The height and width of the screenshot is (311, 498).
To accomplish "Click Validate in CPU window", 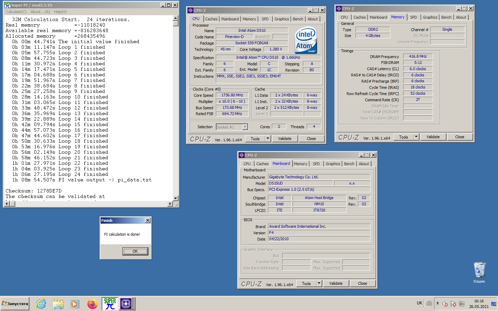I will [285, 139].
